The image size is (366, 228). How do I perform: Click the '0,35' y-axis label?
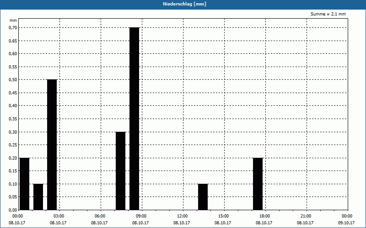tap(13, 119)
